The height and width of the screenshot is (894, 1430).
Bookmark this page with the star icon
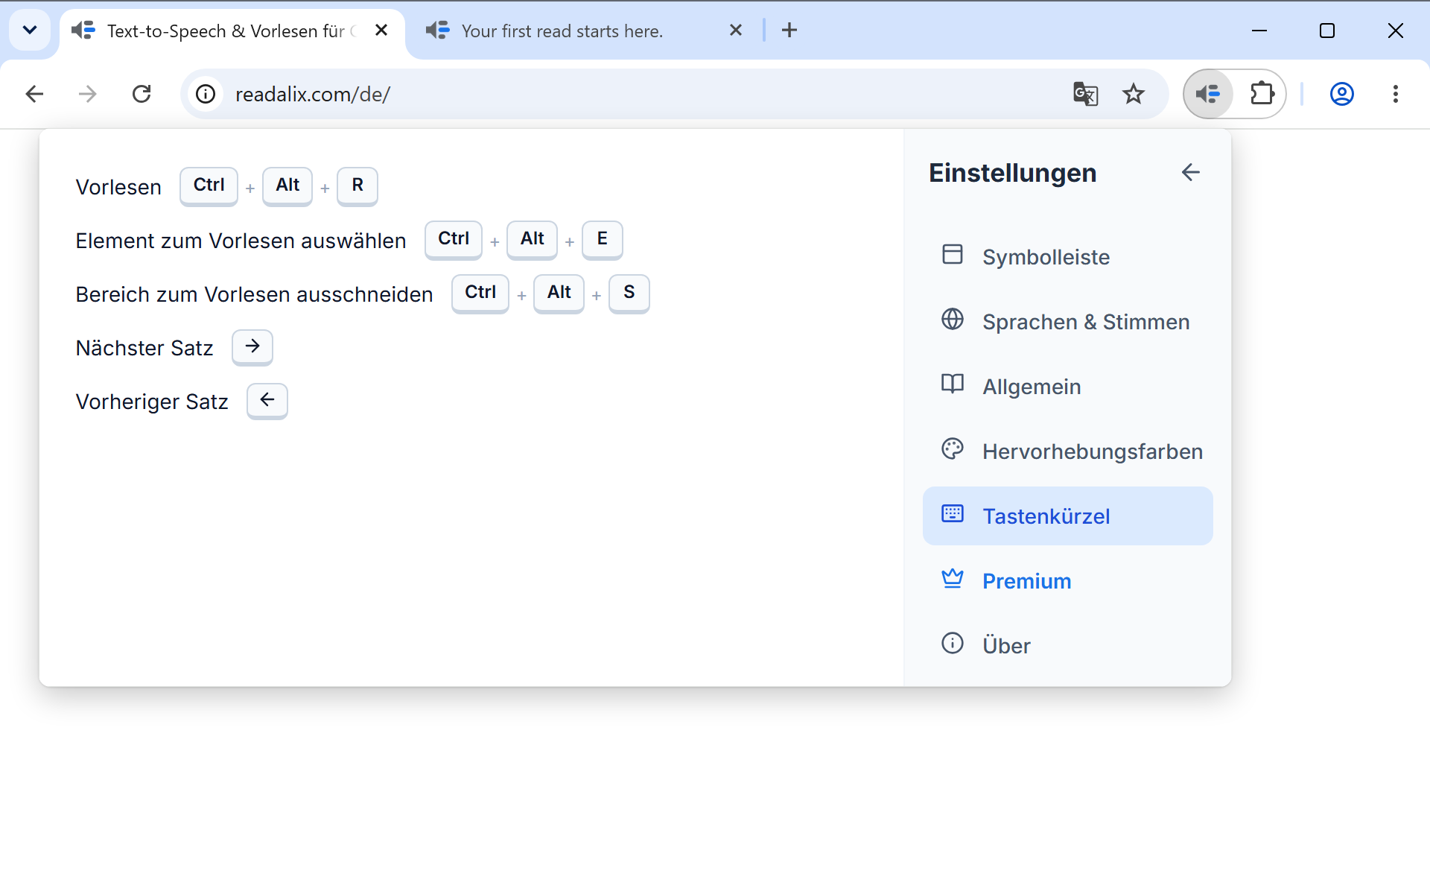[x=1134, y=94]
